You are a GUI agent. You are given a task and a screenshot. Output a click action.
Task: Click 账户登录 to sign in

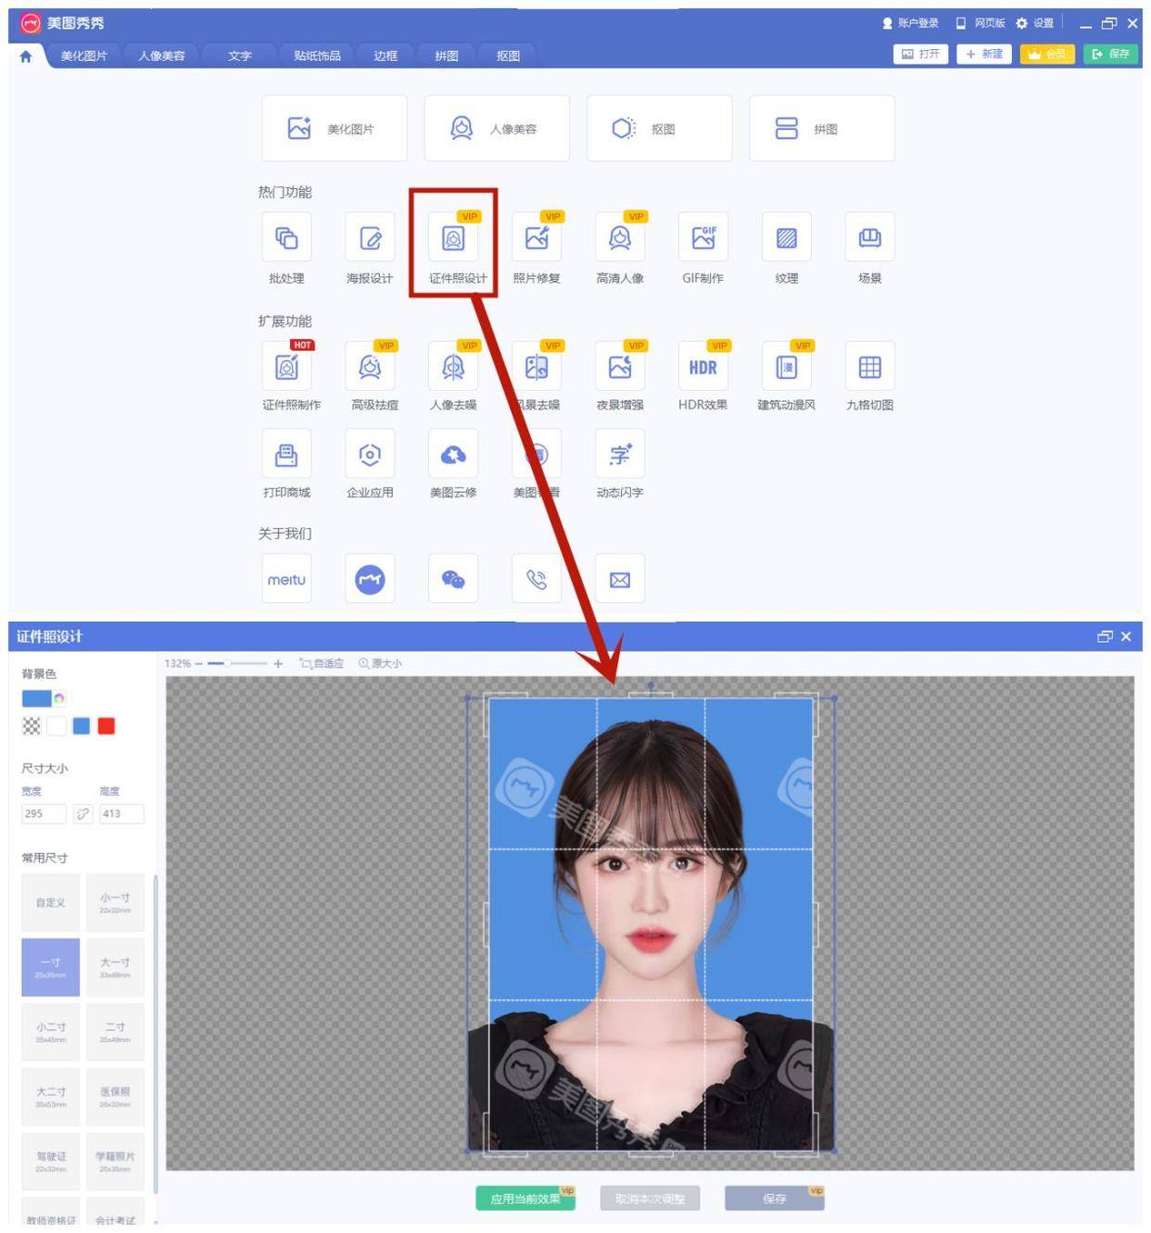[911, 23]
